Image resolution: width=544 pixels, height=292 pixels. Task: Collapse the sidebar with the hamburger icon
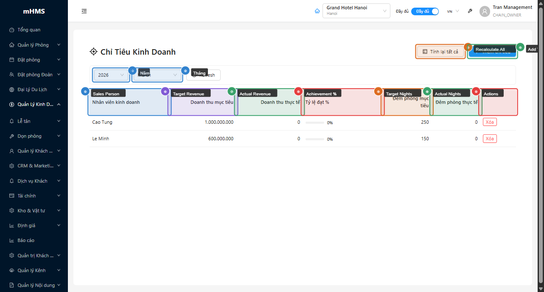tap(84, 11)
